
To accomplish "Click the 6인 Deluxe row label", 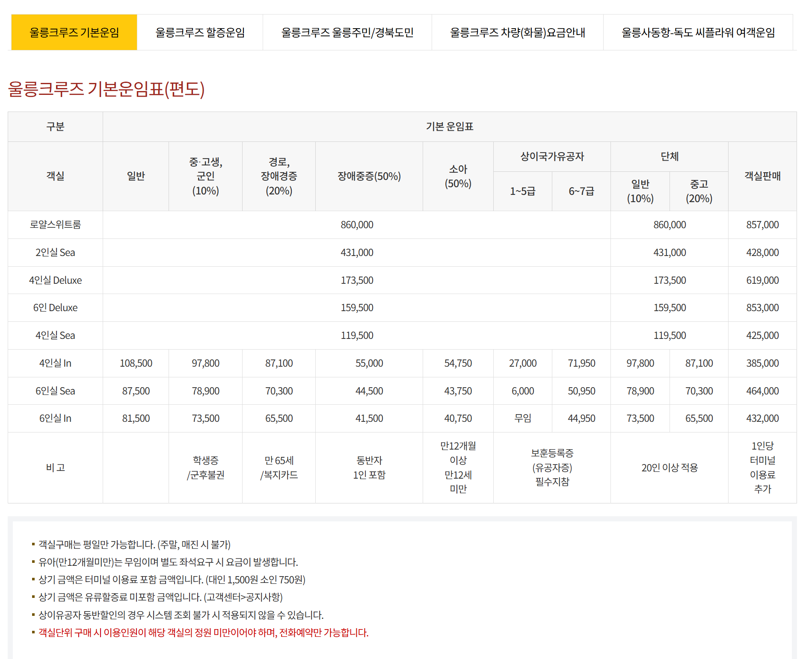I will pos(55,308).
